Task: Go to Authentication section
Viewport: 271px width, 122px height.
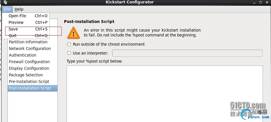Action: (23, 55)
